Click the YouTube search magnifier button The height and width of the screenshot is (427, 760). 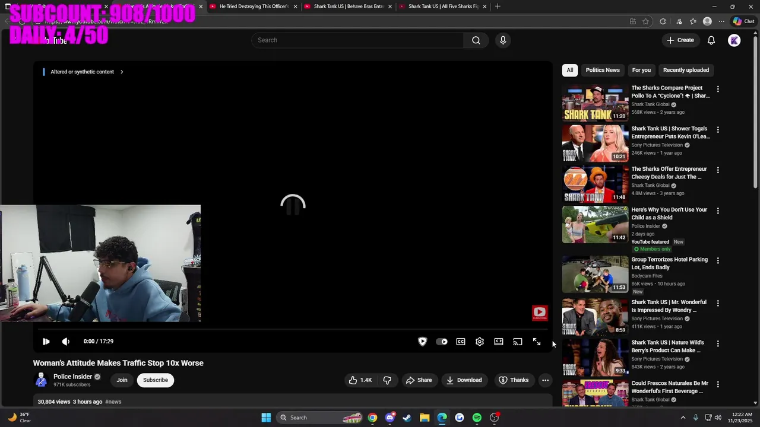tap(476, 40)
